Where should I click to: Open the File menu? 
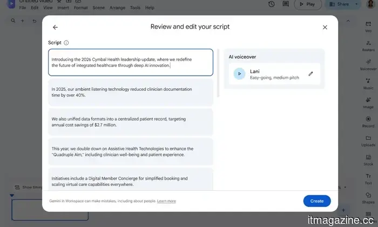click(x=23, y=8)
